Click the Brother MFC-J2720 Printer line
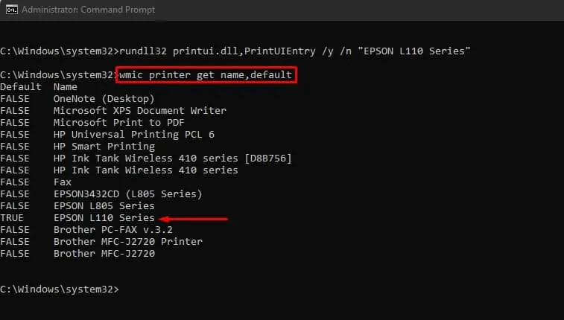This screenshot has width=564, height=320. tap(127, 242)
